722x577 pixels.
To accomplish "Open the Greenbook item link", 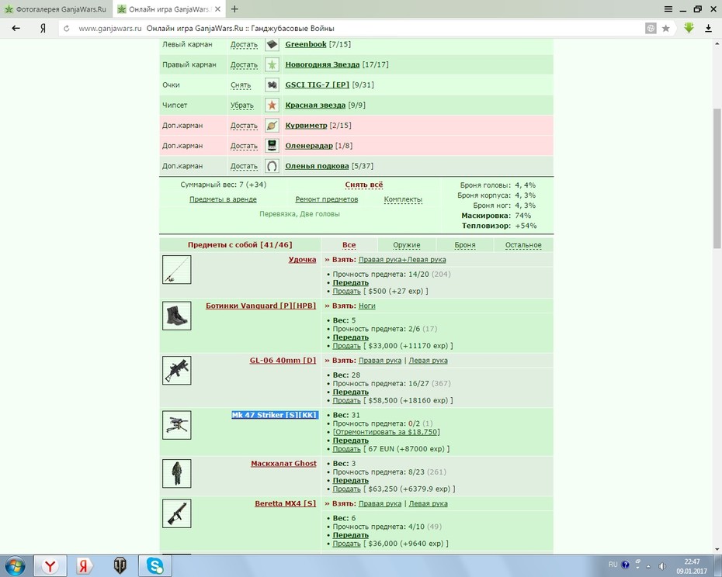I will (306, 44).
